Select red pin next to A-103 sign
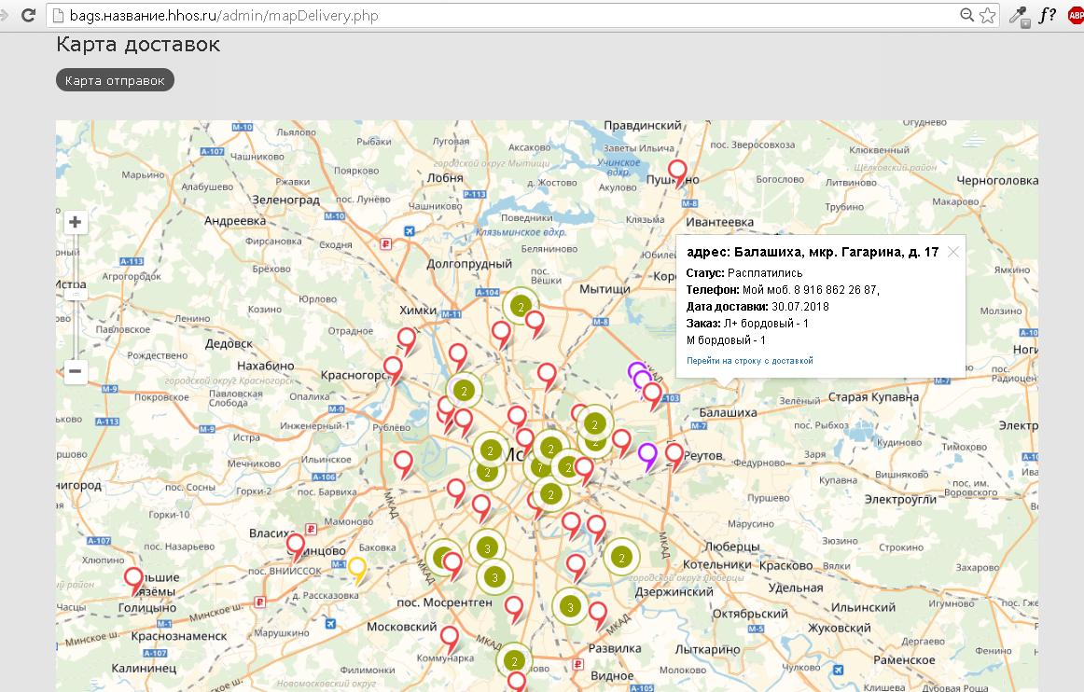1084x692 pixels. [653, 394]
